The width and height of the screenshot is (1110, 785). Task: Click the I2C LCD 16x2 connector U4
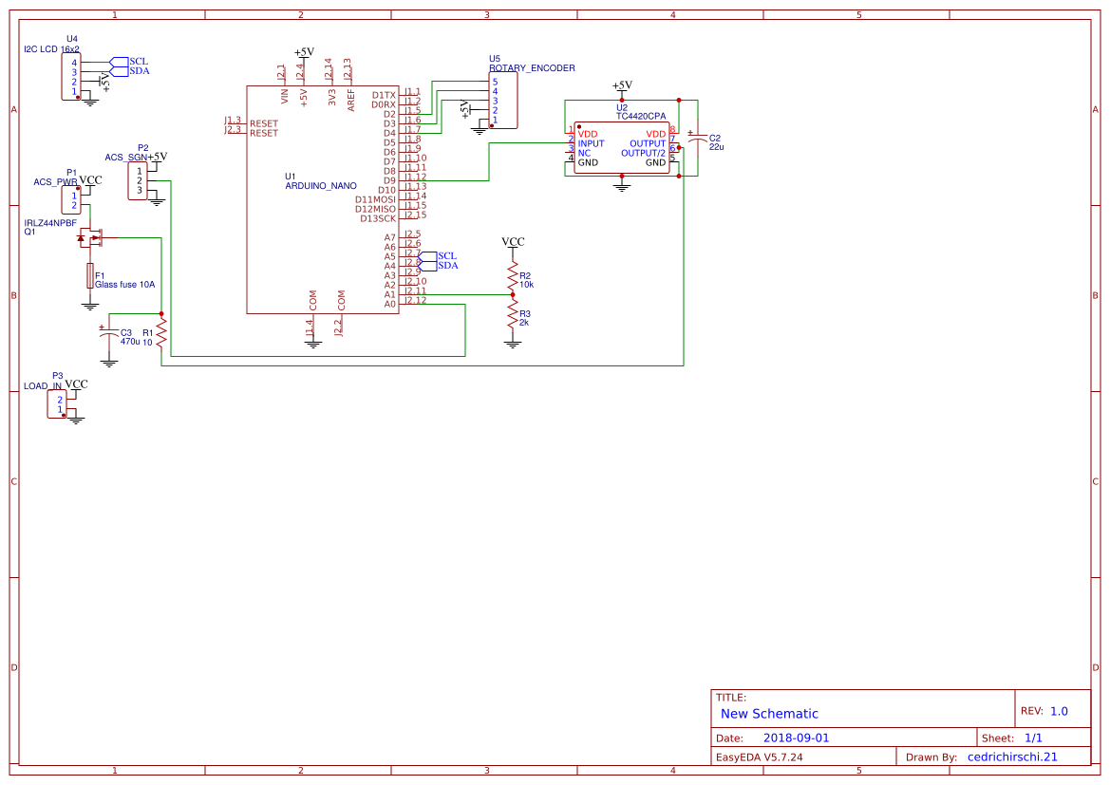[x=71, y=77]
